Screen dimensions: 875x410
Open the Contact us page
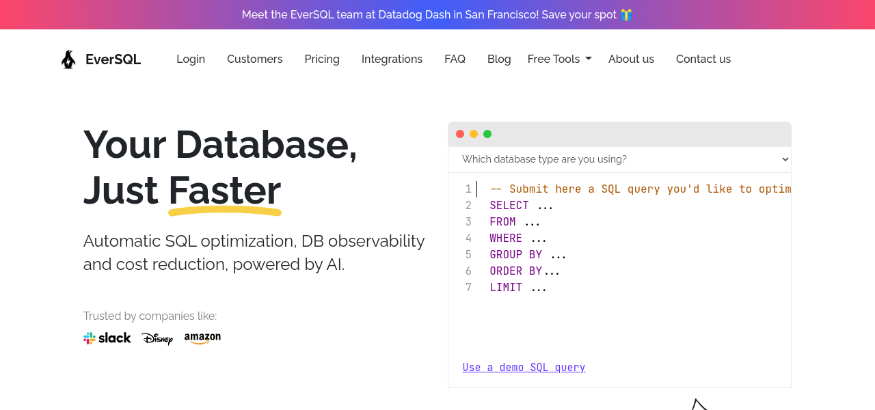pos(703,59)
